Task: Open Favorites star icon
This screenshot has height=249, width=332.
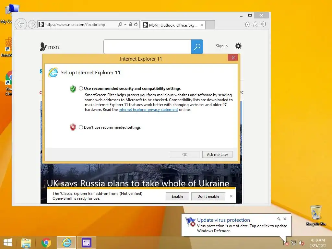Action: pos(255,24)
